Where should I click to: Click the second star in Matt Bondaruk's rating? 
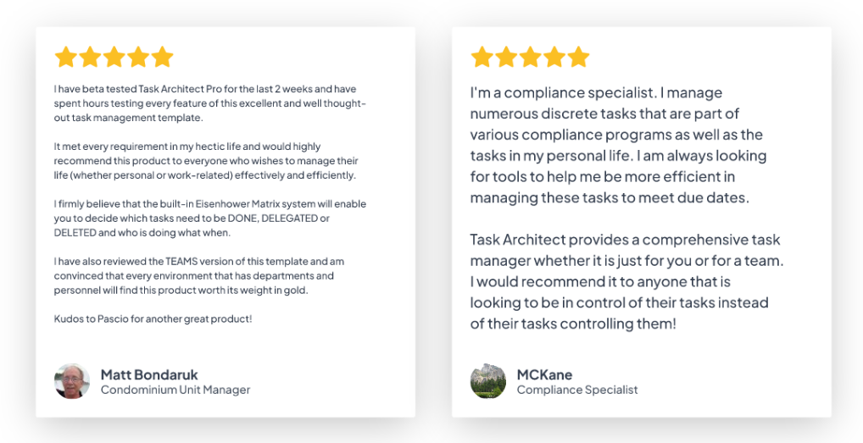pyautogui.click(x=90, y=57)
